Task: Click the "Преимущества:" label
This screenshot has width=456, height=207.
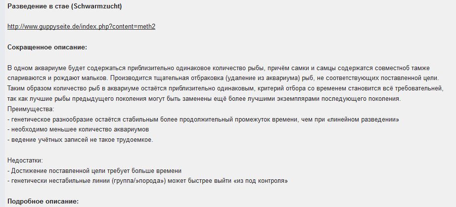Action: click(x=31, y=109)
